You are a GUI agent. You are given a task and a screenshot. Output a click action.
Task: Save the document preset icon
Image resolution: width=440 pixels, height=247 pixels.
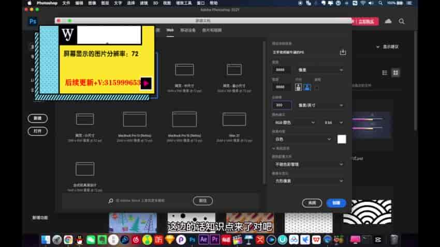[343, 52]
